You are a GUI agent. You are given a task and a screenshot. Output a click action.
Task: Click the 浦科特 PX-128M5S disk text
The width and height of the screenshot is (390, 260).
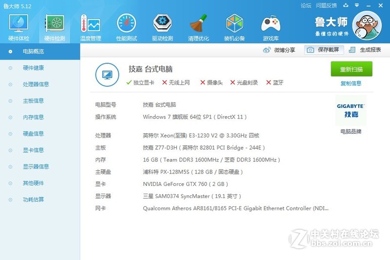click(193, 172)
